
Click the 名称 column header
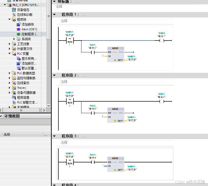23,135
